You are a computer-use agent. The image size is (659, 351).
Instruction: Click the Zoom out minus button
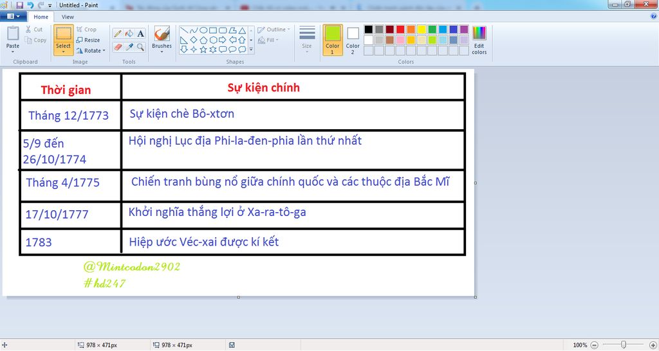click(594, 345)
